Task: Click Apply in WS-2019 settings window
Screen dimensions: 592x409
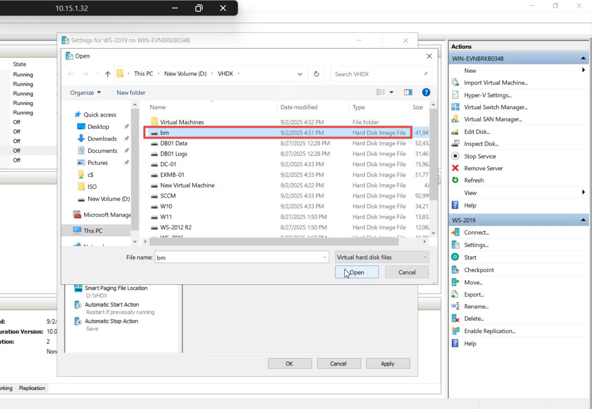Action: pos(388,364)
